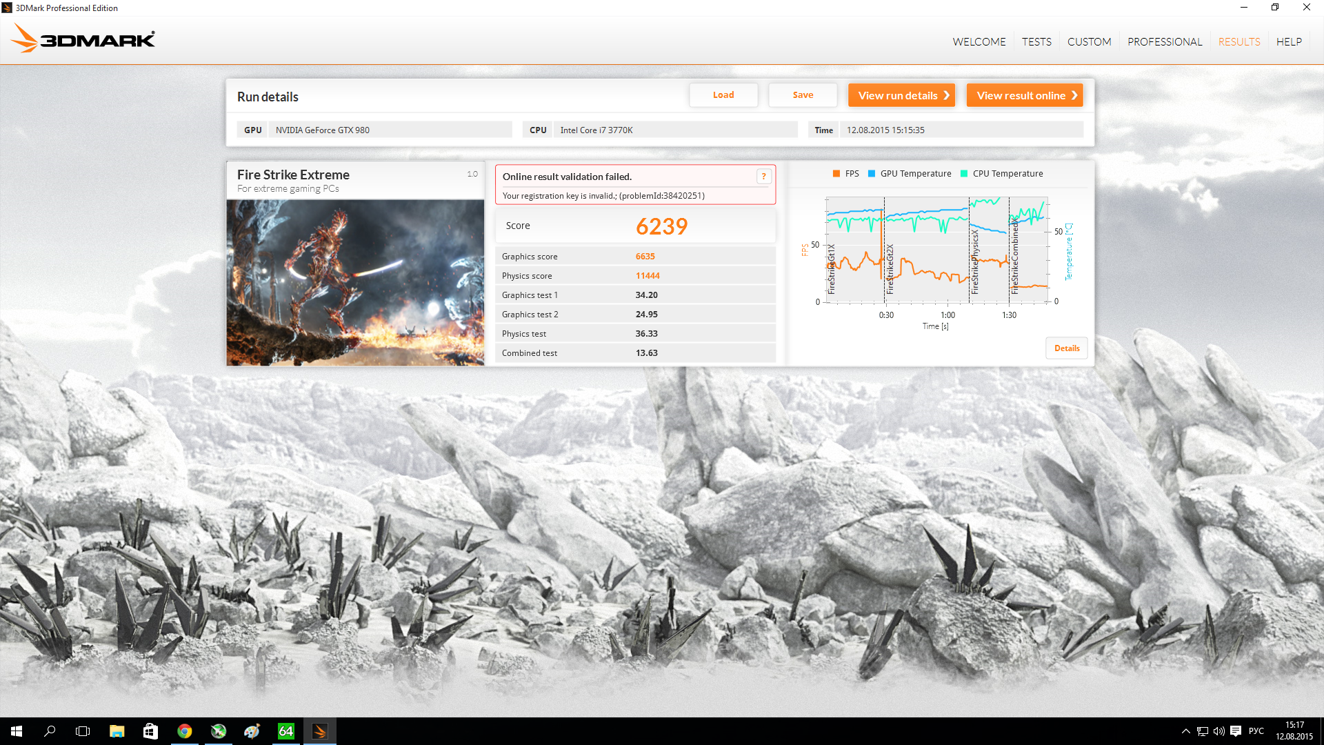Click the 3DMark taskbar icon
This screenshot has width=1324, height=745.
point(319,731)
